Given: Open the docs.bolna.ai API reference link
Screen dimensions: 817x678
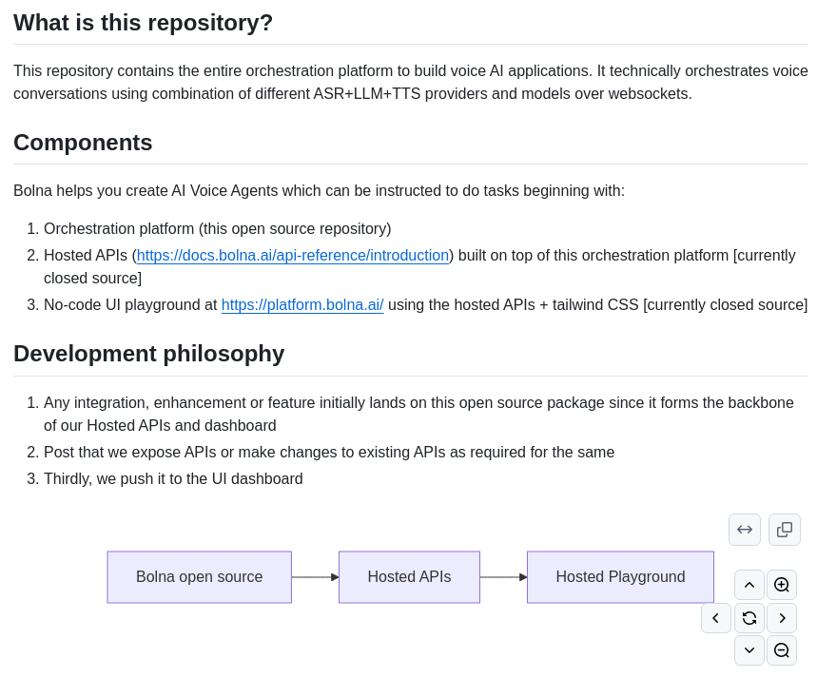Looking at the screenshot, I should (x=293, y=256).
